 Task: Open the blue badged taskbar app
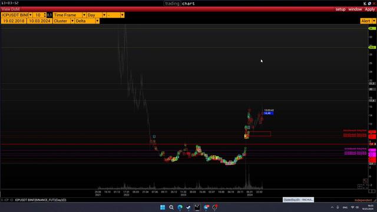coord(206,207)
